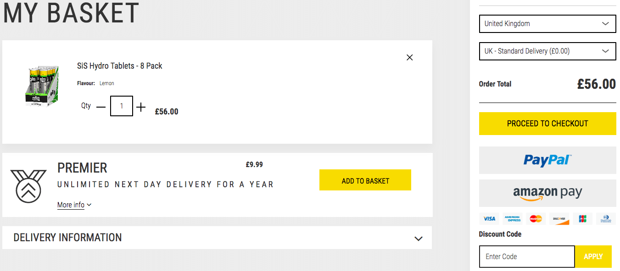Viewport: 620px width, 271px height.
Task: Proceed to checkout
Action: (547, 124)
